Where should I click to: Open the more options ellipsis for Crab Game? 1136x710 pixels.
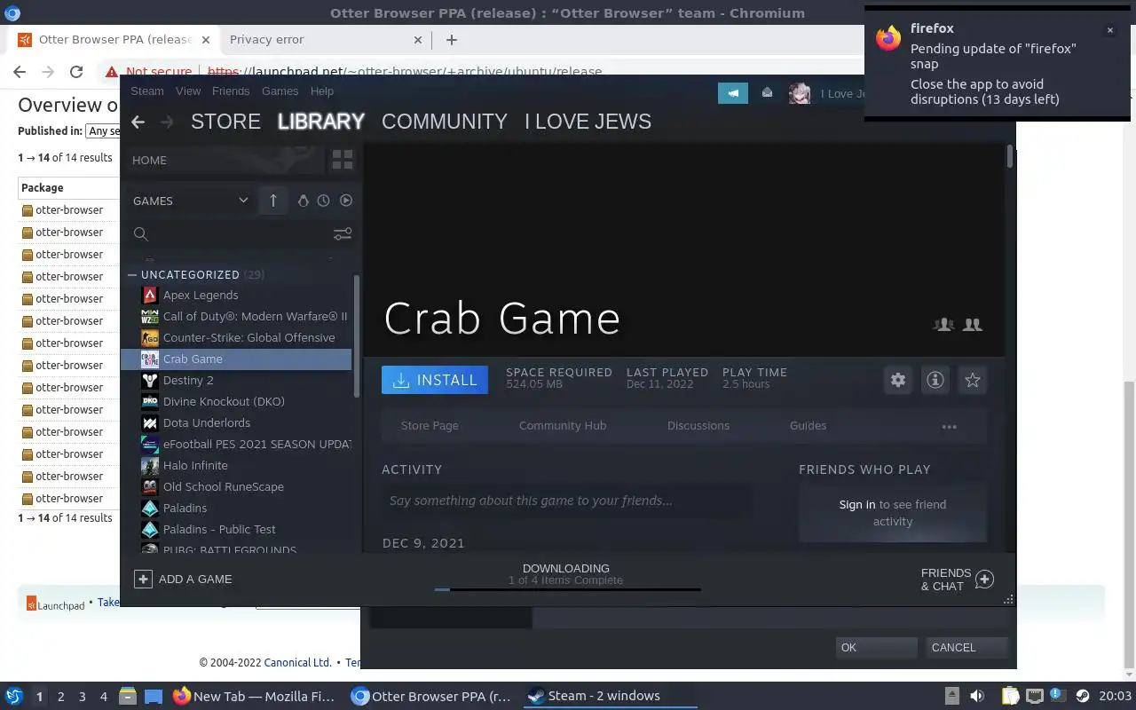click(949, 426)
